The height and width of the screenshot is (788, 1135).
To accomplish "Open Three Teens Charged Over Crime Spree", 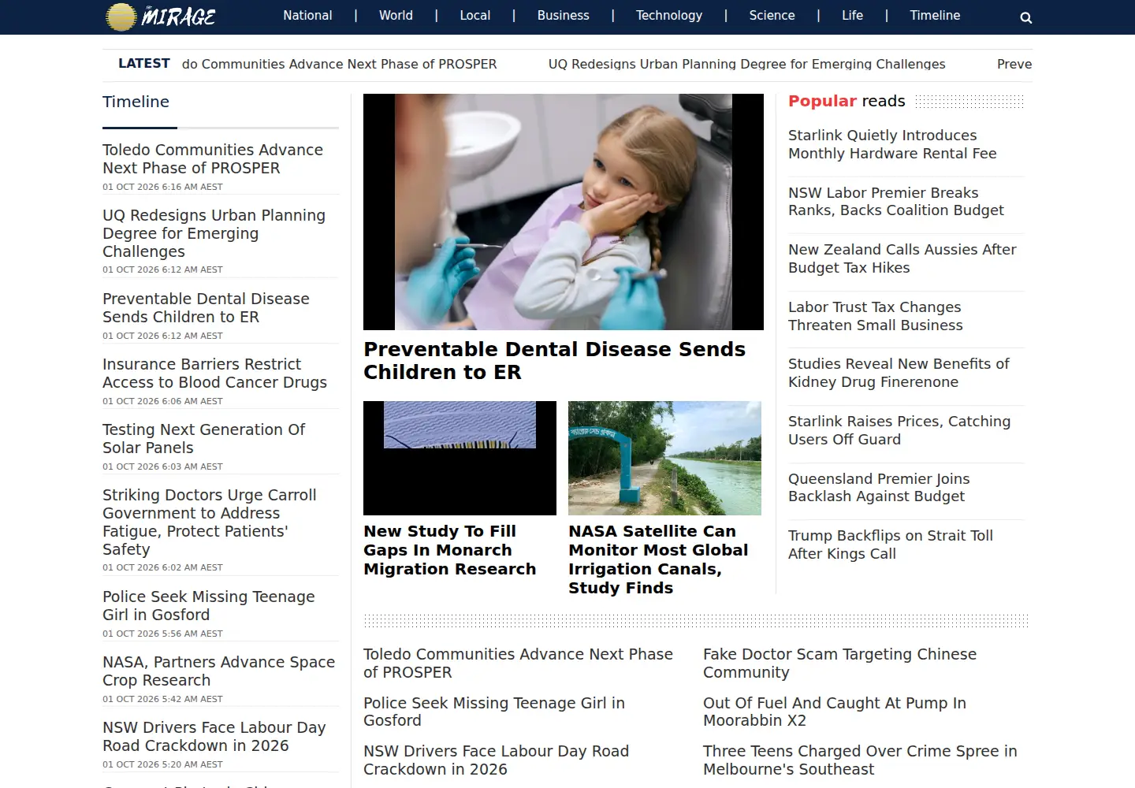I will 860,760.
